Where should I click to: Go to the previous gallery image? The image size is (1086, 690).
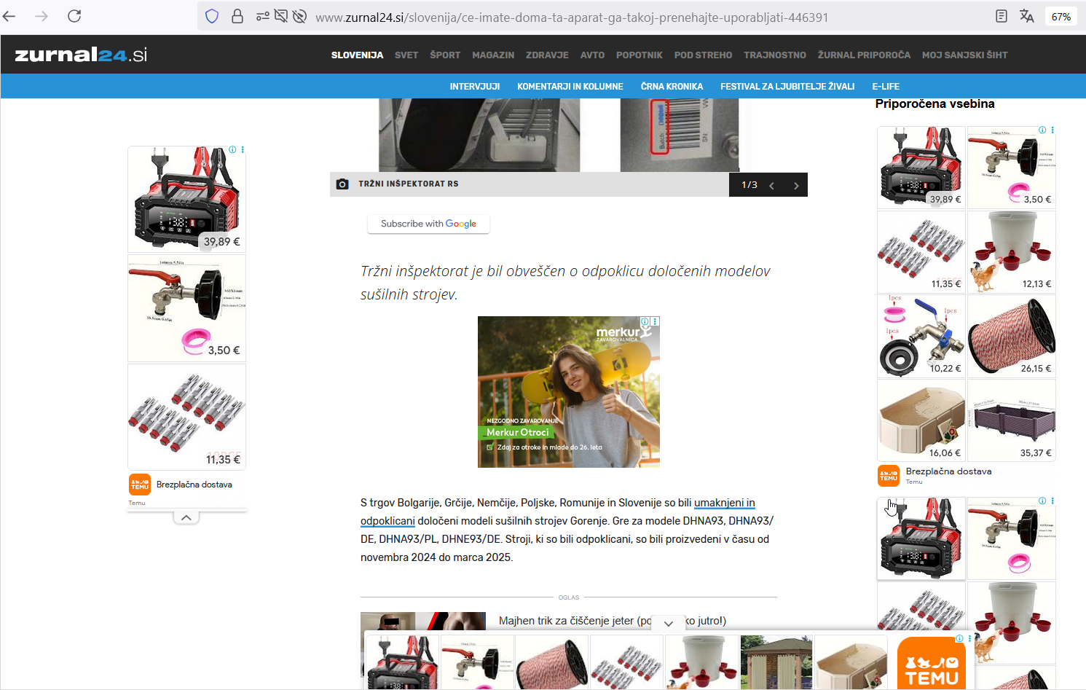click(771, 186)
